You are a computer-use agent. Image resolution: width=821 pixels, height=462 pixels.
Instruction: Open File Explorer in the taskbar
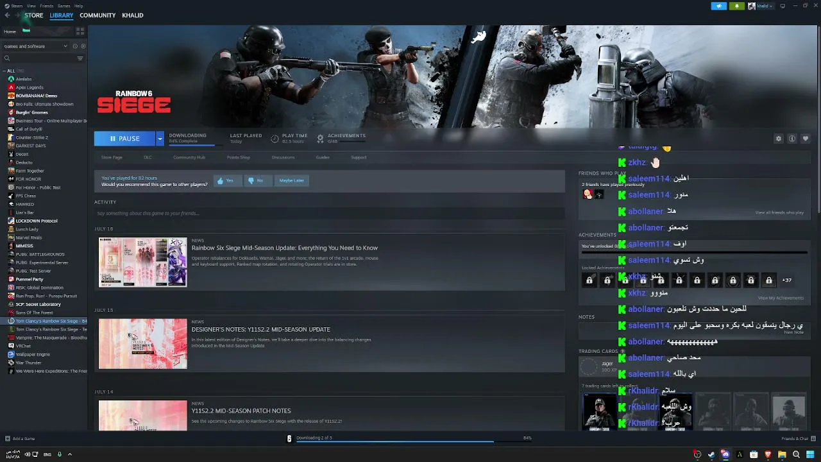tap(782, 454)
